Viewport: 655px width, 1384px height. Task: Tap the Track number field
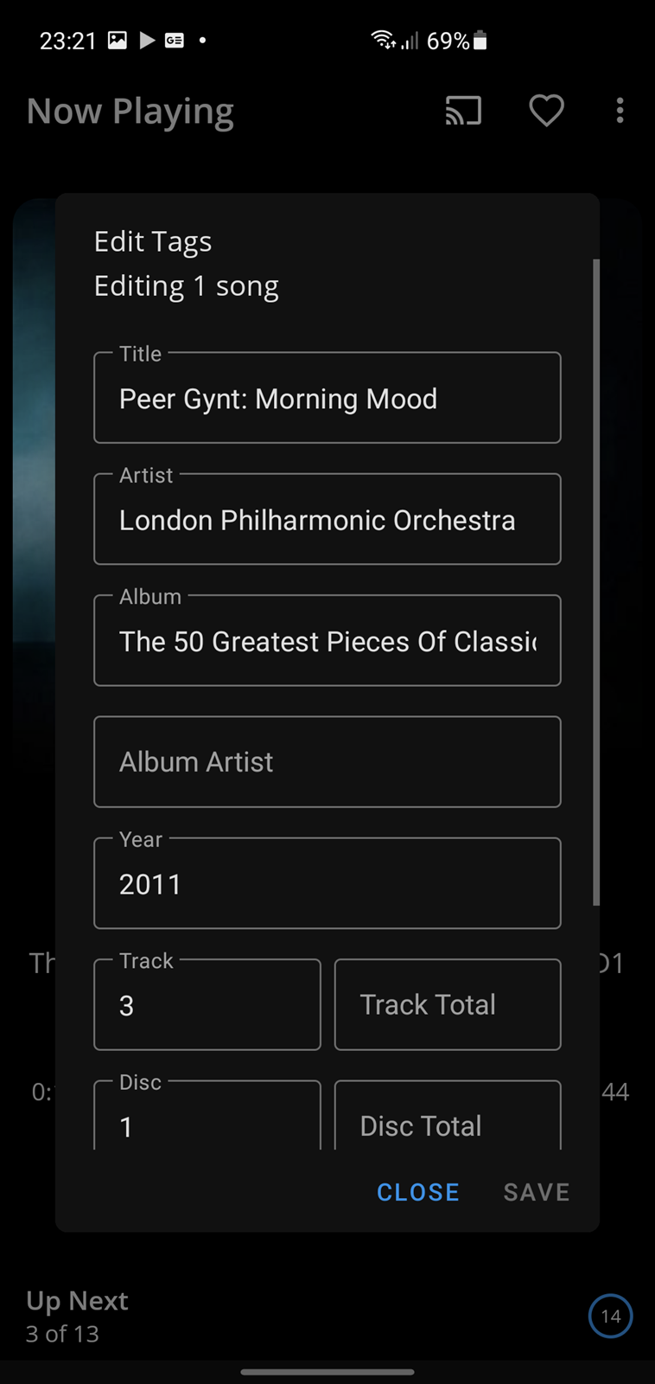207,1004
